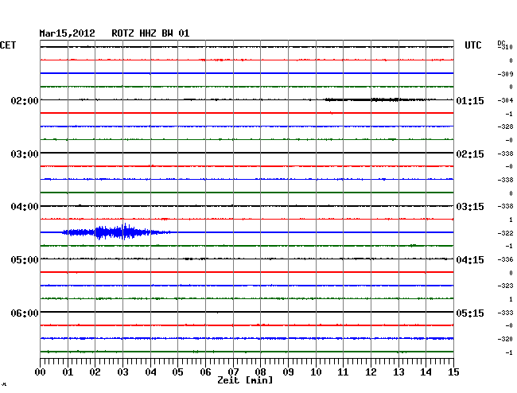The width and height of the screenshot is (517, 393).
Task: Pick minute tick label "00" on time axis
Action: click(x=41, y=372)
